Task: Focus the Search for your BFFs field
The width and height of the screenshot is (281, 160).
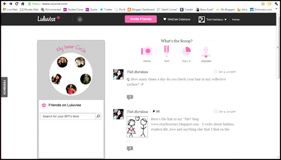Action: pos(68,116)
